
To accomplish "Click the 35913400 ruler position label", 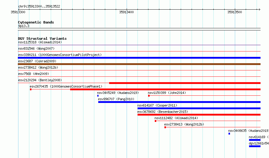I will [x=126, y=12].
